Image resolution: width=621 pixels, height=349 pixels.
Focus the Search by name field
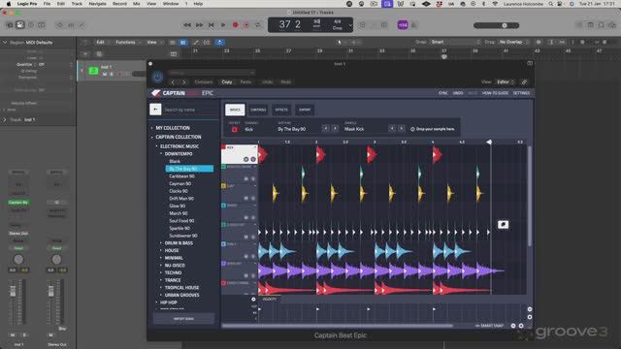point(190,110)
